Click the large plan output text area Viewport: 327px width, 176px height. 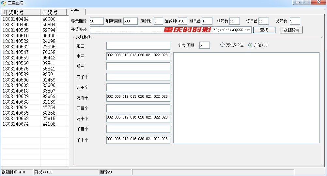click(246, 97)
